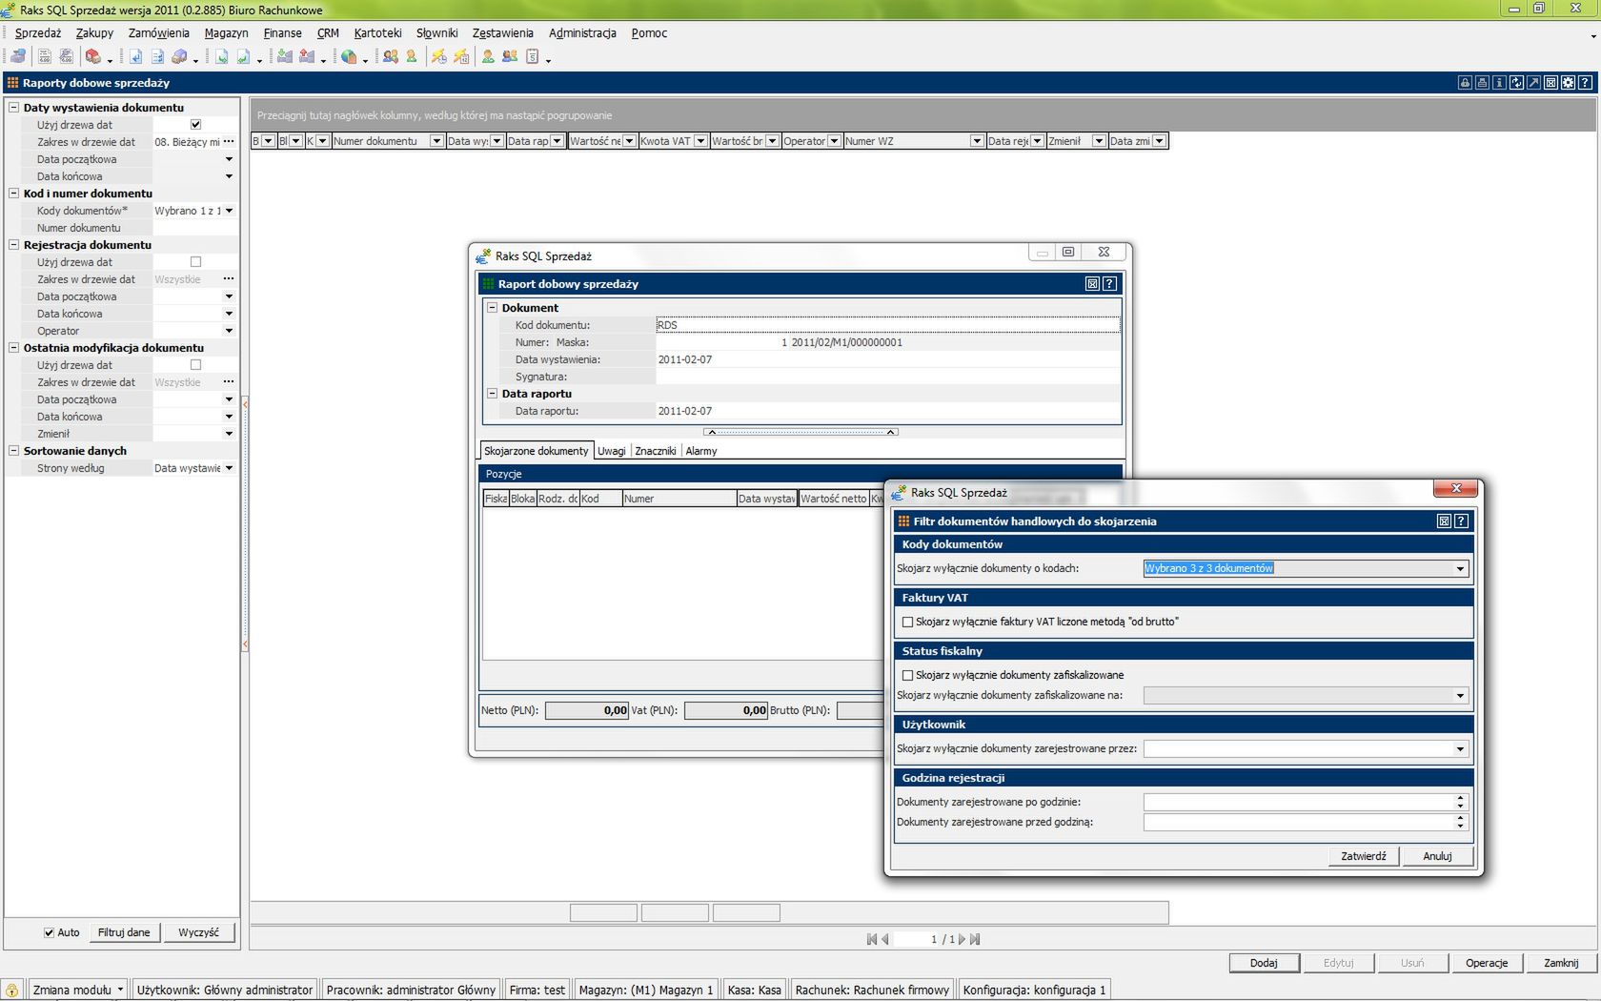Click the green user toolbar icon
Image resolution: width=1601 pixels, height=1001 pixels.
coord(488,56)
